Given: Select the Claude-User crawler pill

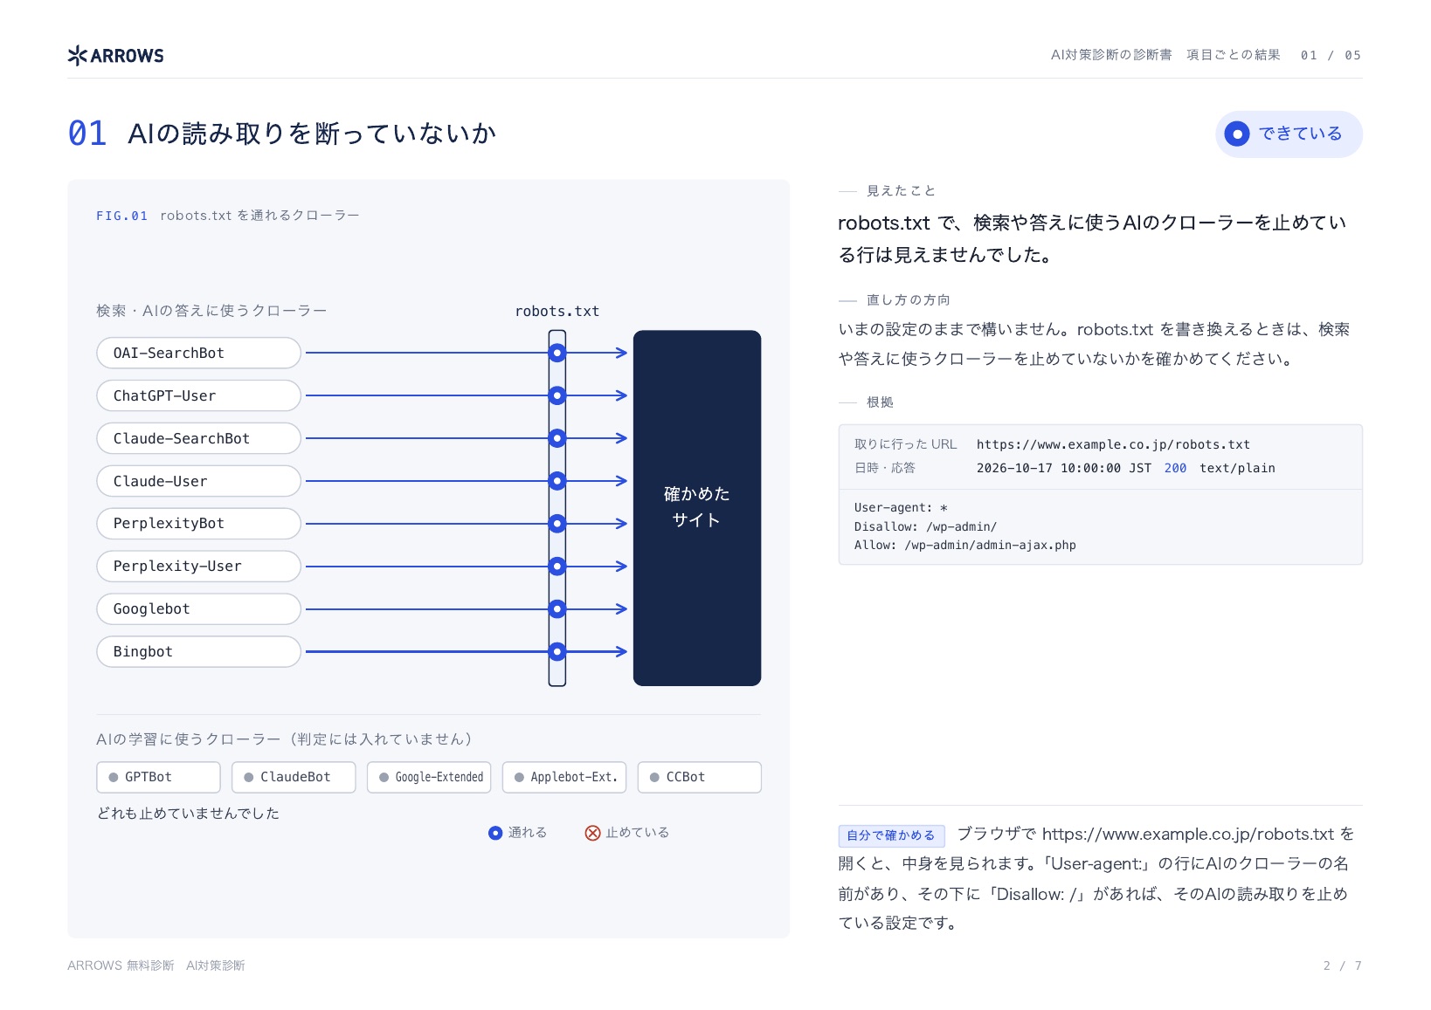Looking at the screenshot, I should [198, 481].
